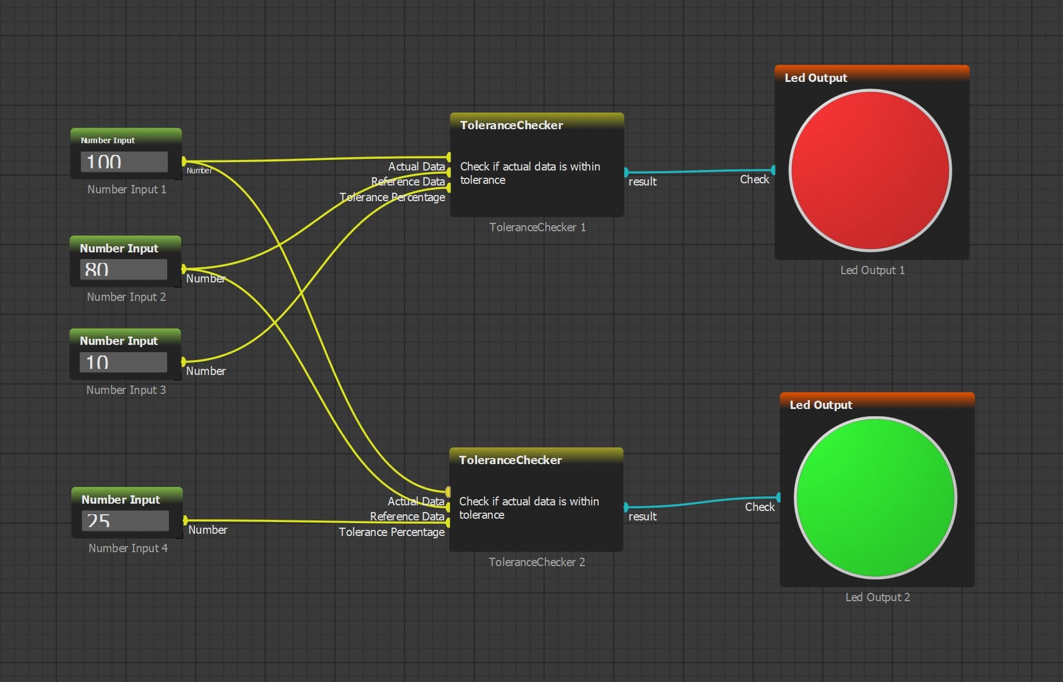Click the Number Input 2 node header
The image size is (1063, 682).
[125, 248]
